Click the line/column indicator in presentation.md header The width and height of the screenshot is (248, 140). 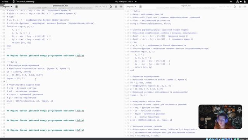tap(101, 7)
